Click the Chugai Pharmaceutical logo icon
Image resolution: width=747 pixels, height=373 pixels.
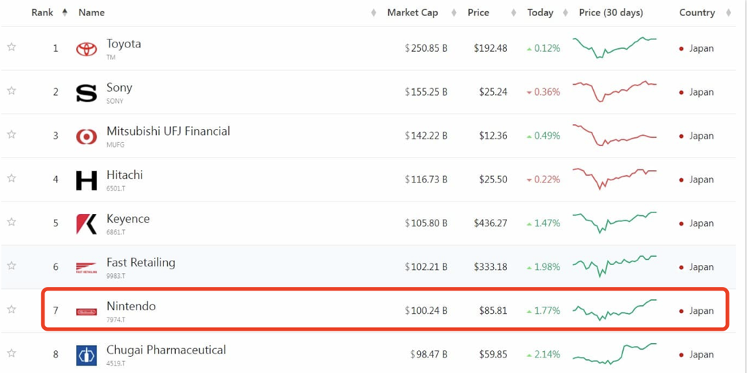click(86, 355)
